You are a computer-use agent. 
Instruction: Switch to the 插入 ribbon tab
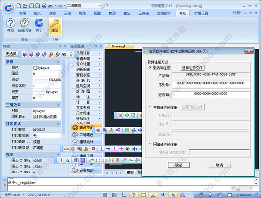click(x=37, y=13)
